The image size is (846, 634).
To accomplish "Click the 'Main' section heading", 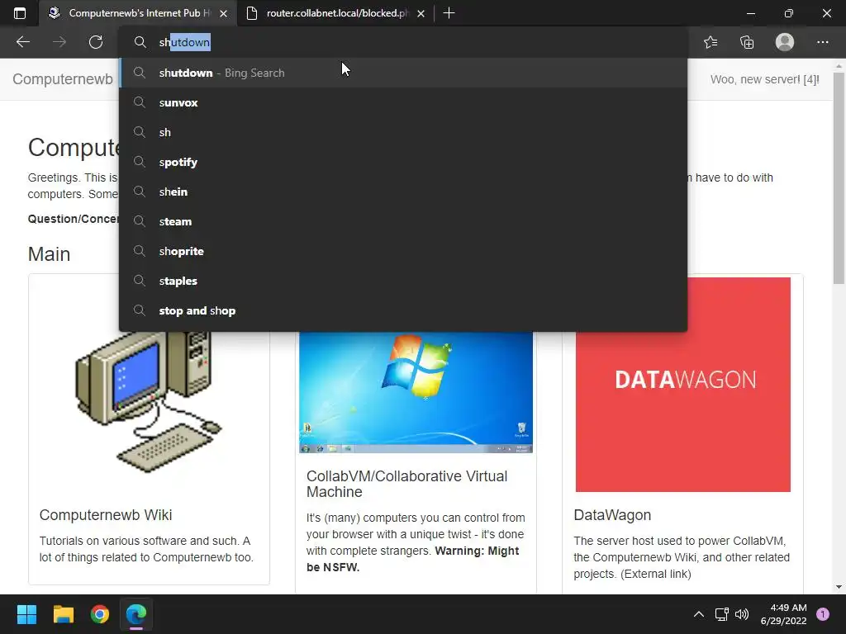I will pyautogui.click(x=49, y=254).
